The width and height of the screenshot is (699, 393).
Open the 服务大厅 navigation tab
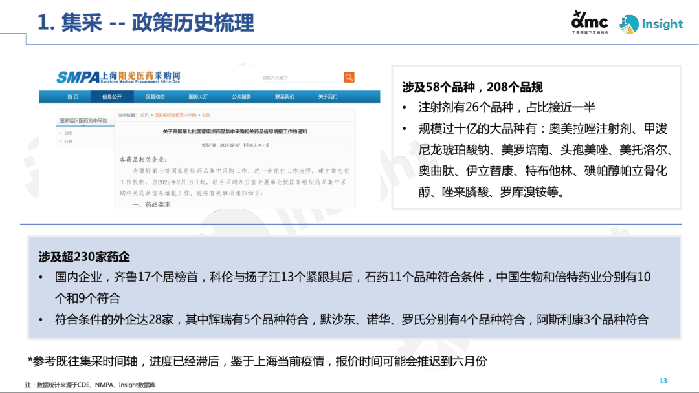tap(198, 96)
